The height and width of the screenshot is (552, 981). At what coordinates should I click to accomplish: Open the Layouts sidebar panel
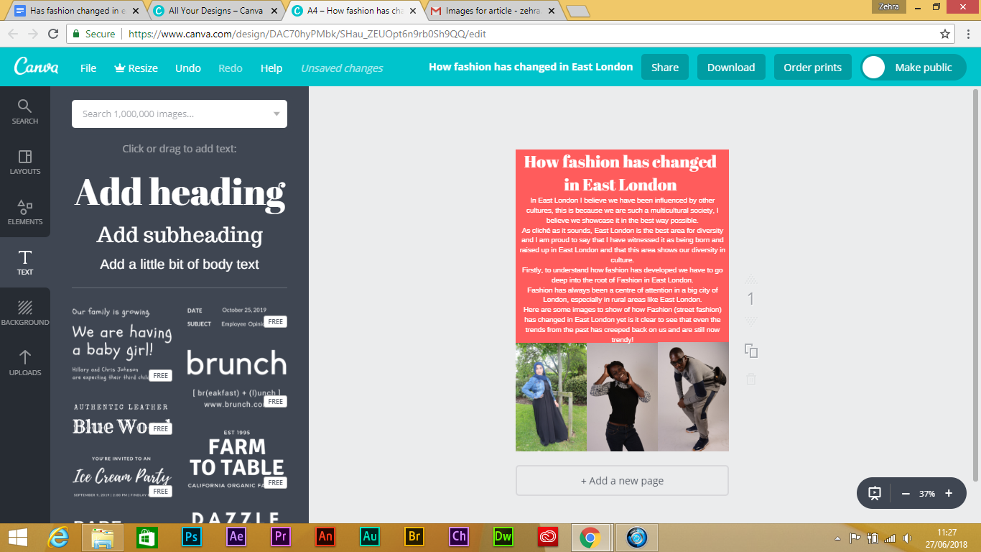tap(25, 162)
